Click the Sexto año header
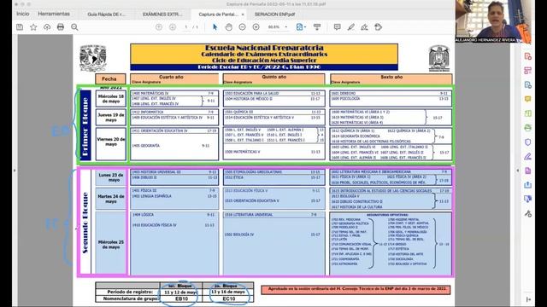This screenshot has height=307, width=547. click(x=391, y=79)
